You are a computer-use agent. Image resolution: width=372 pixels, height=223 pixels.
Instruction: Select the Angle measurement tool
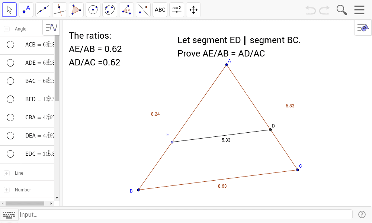126,10
